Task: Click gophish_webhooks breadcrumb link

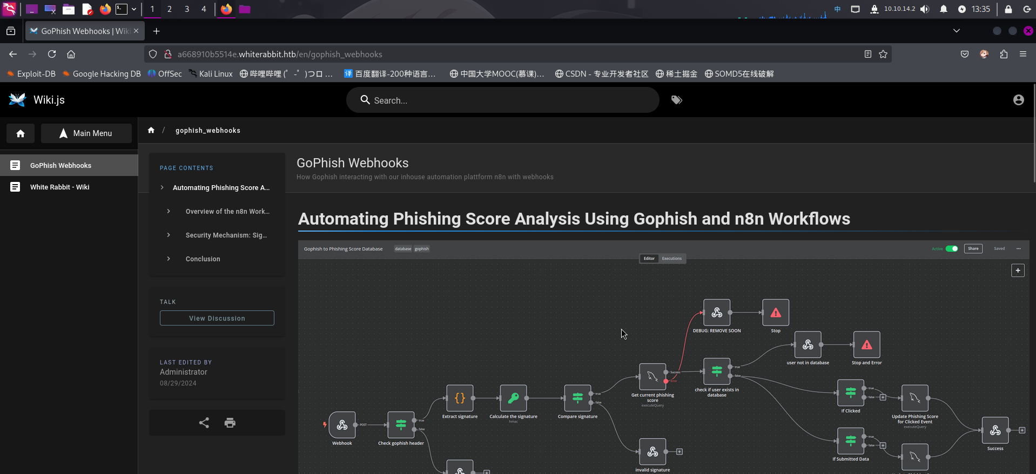Action: (x=208, y=130)
